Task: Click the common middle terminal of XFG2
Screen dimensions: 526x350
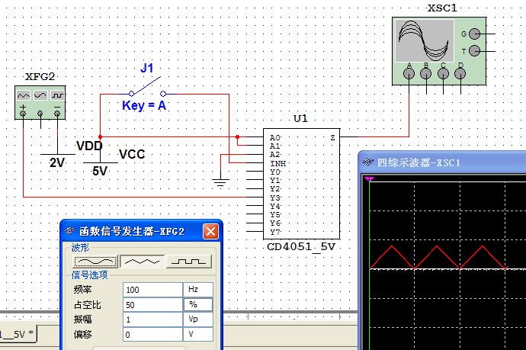Action: click(x=40, y=114)
